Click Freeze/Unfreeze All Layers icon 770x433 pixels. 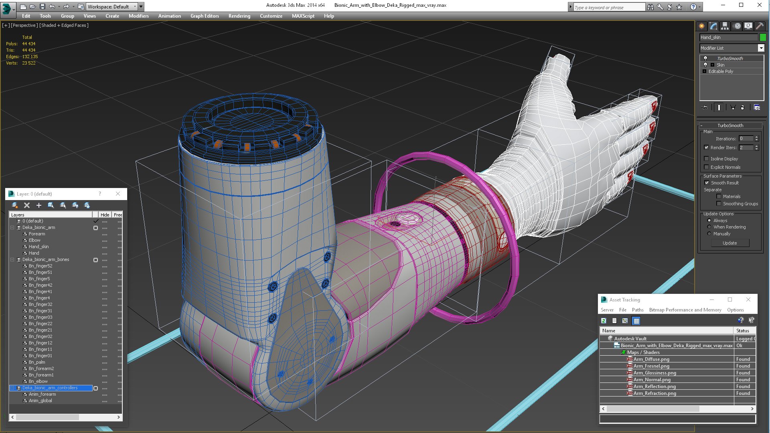(87, 205)
